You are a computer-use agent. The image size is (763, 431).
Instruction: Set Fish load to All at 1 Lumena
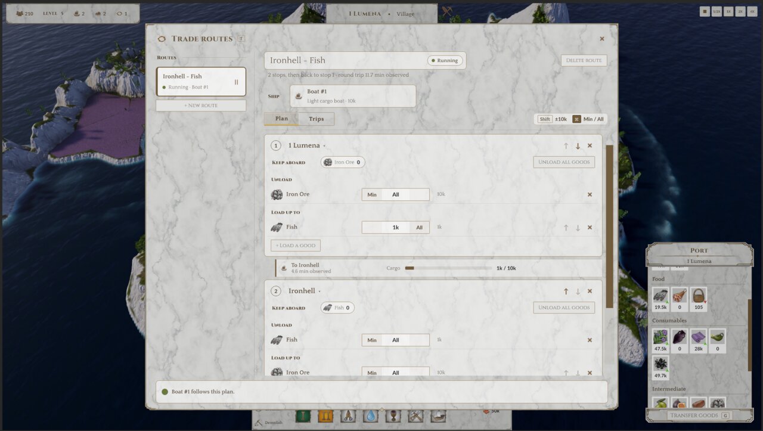coord(419,228)
